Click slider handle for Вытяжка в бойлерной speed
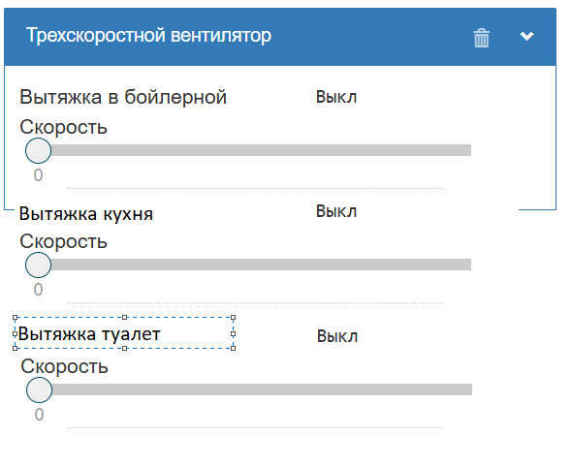Screen dimensions: 572x468 39,150
